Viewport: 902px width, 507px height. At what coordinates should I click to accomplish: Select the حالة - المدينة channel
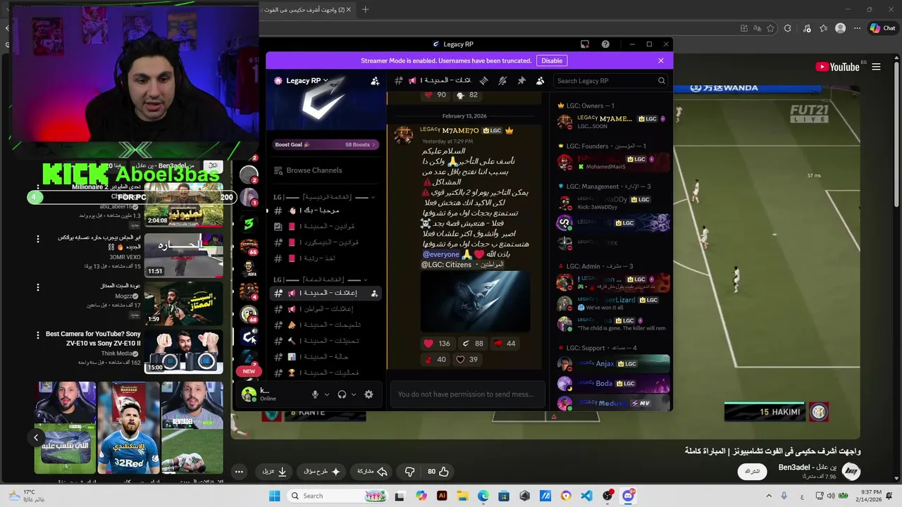point(326,357)
